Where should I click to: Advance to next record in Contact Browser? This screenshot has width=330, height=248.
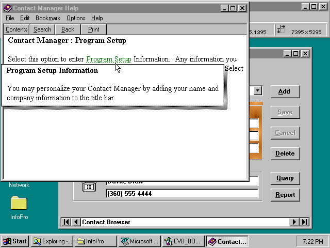pyautogui.click(x=294, y=222)
